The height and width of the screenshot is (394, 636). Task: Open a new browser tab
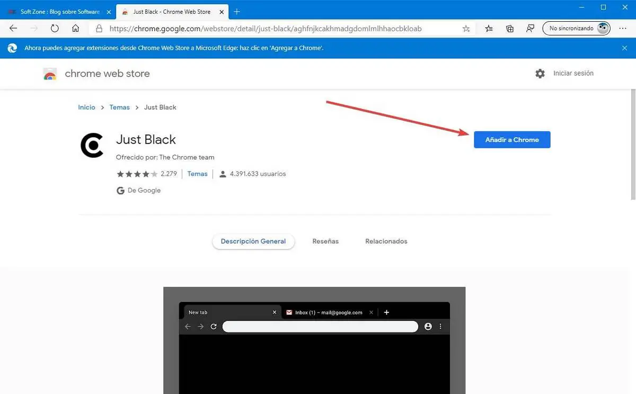point(237,12)
